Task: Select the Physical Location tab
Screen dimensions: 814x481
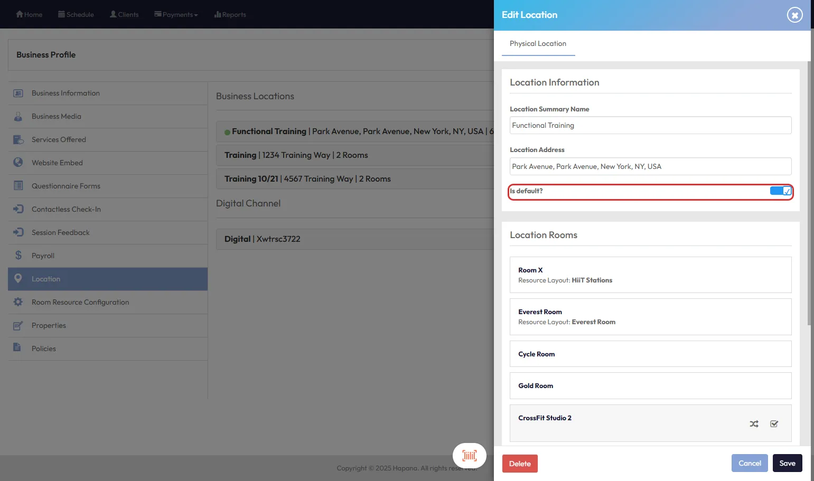Action: [538, 44]
